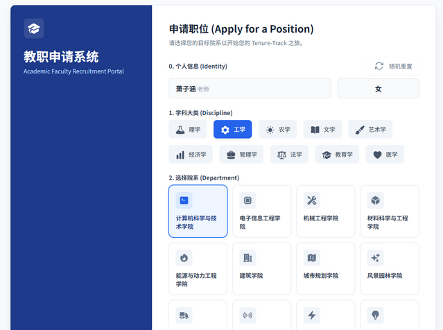The width and height of the screenshot is (443, 330).
Task: Click the refresh icon beside 随机重置
Action: pyautogui.click(x=379, y=66)
